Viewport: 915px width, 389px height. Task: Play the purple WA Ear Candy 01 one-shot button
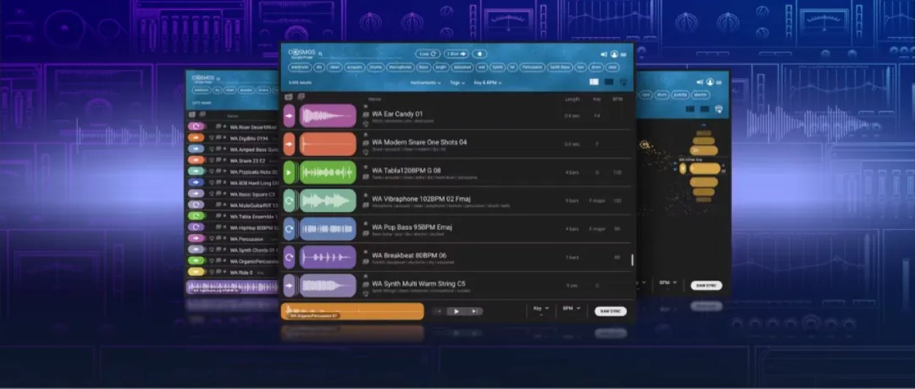point(289,116)
